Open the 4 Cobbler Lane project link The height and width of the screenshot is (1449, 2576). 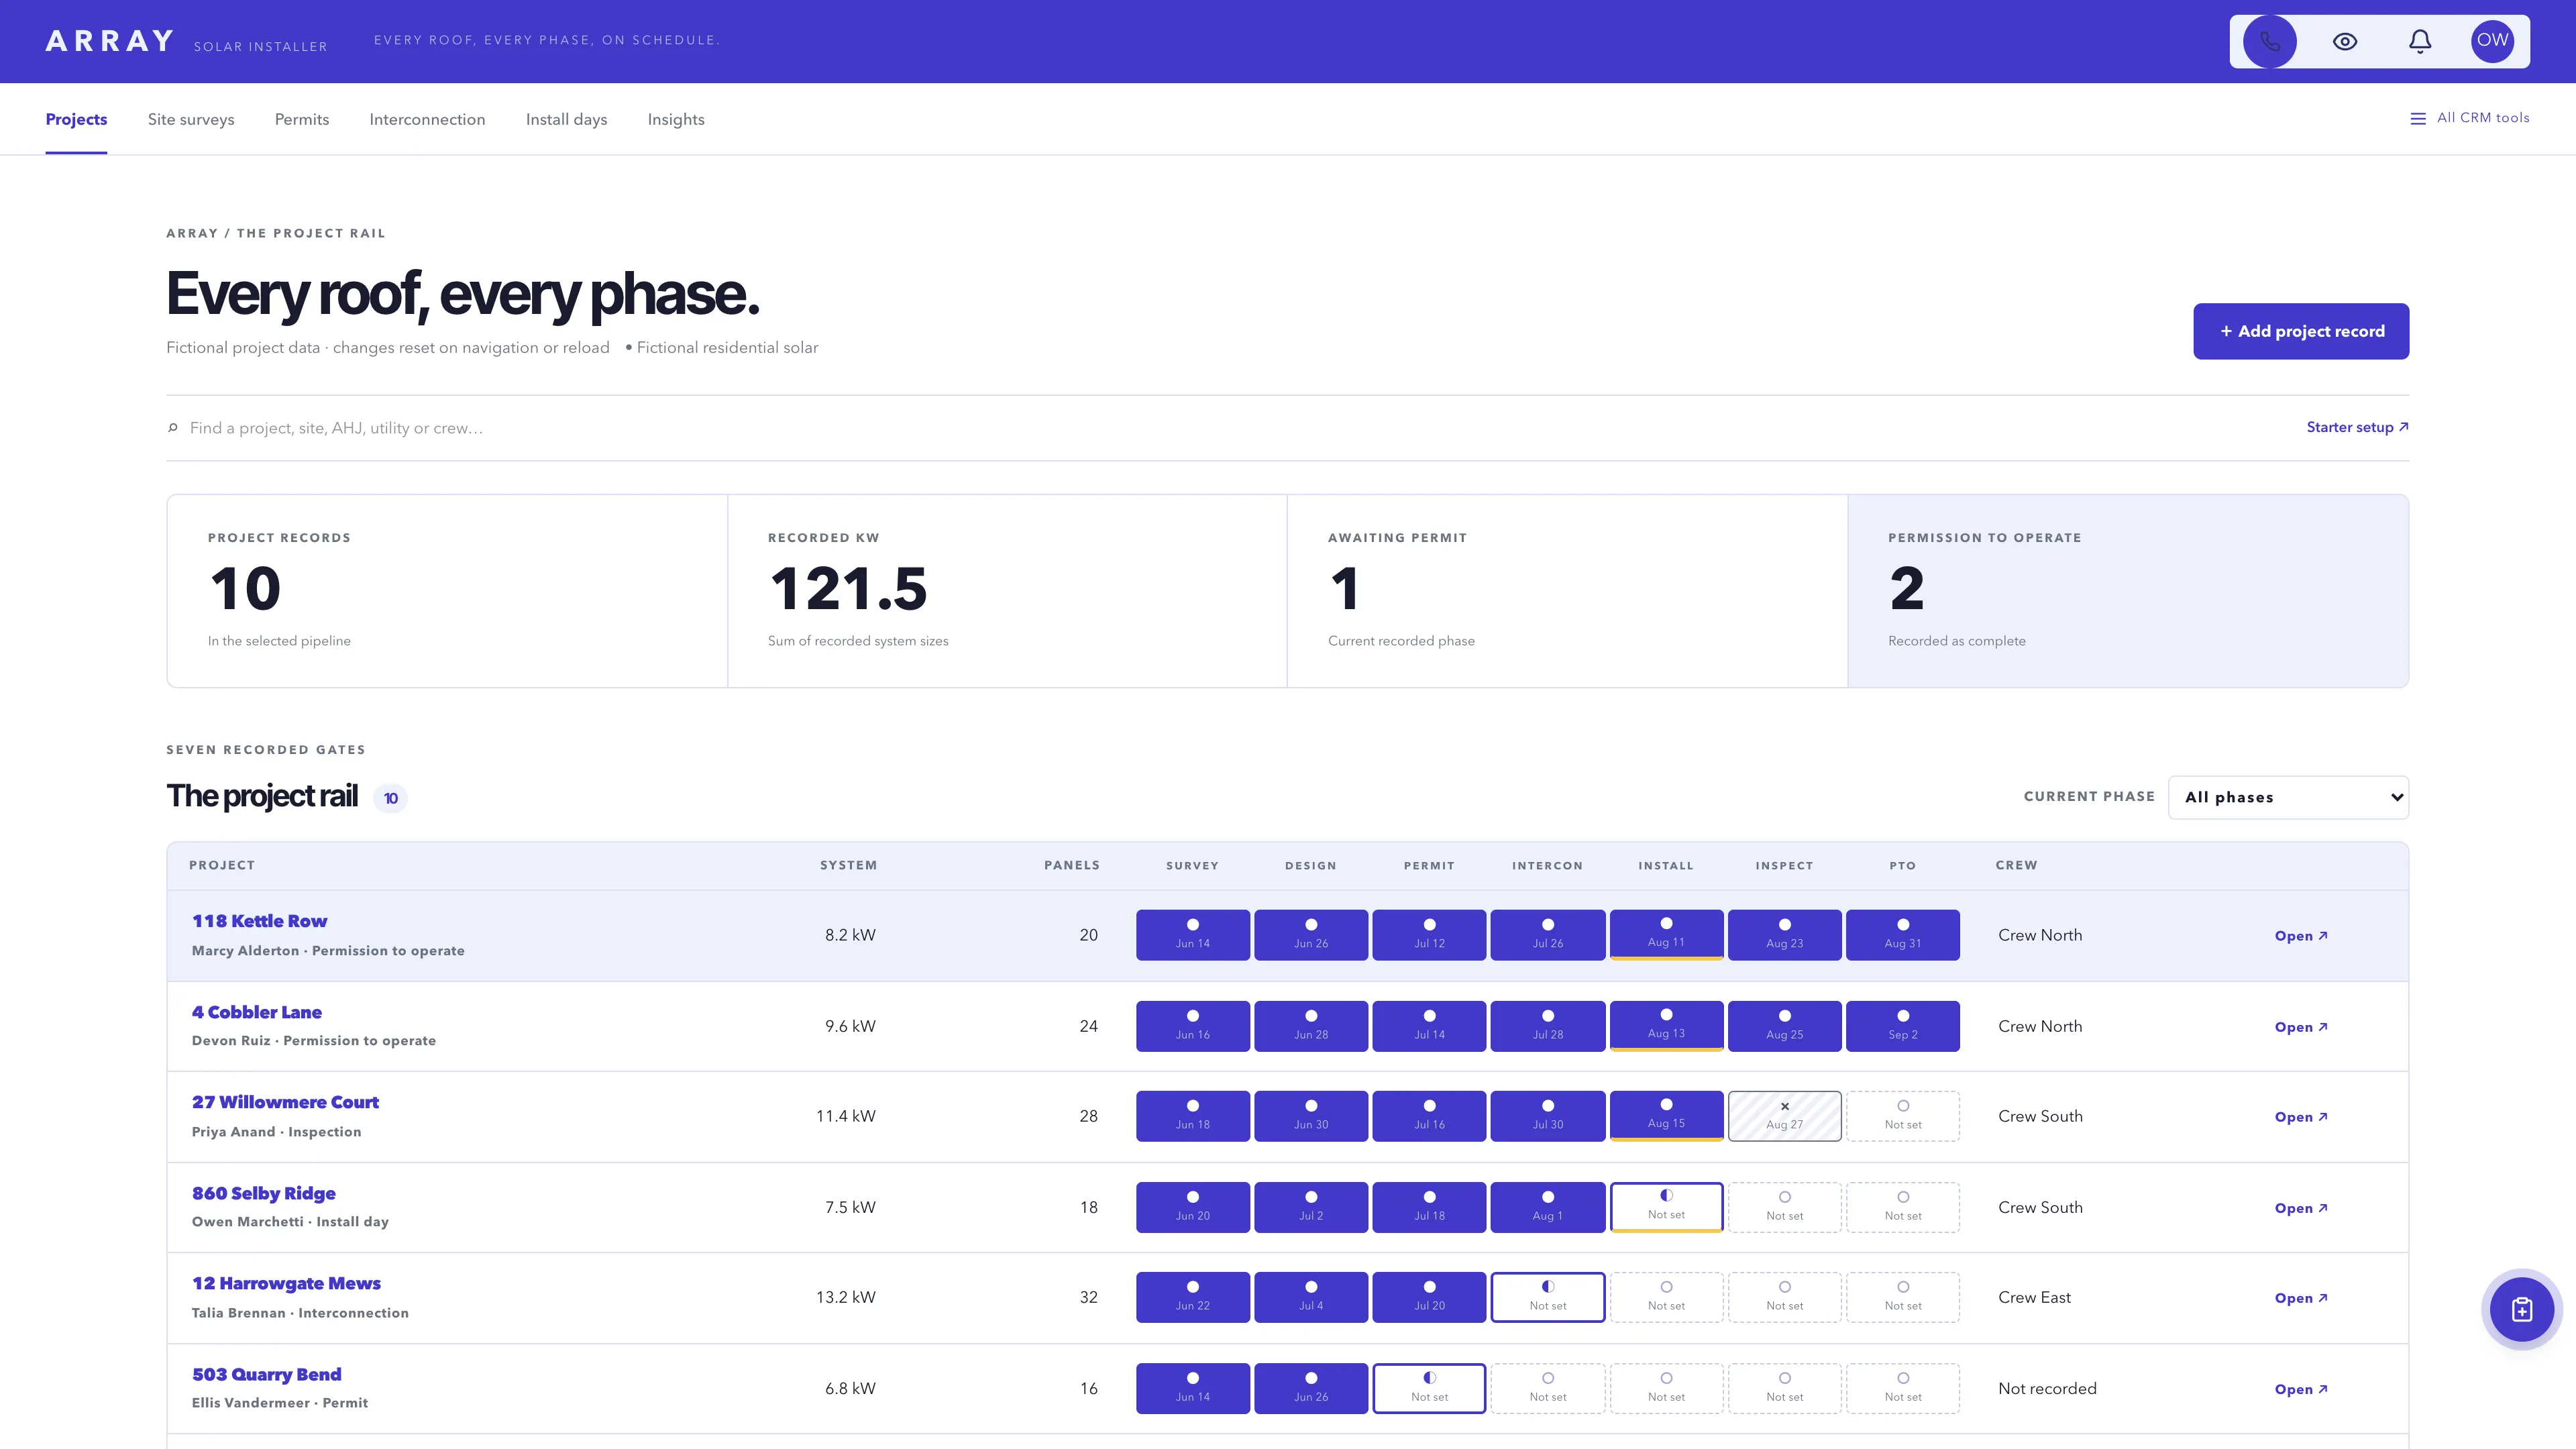tap(257, 1012)
